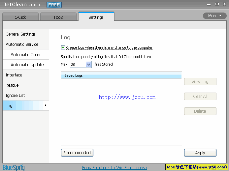Select Automatic Service in sidebar

pos(26,44)
